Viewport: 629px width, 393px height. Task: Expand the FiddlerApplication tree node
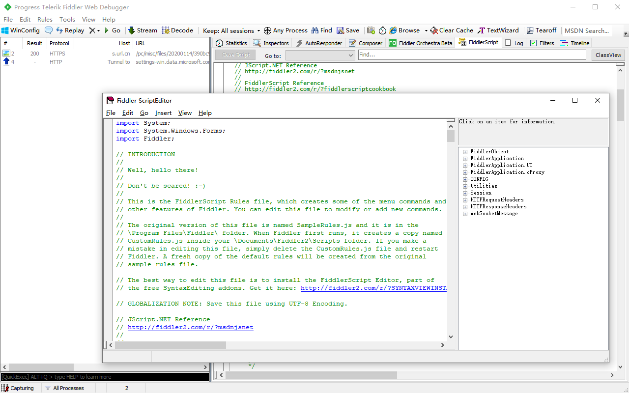[x=465, y=159]
